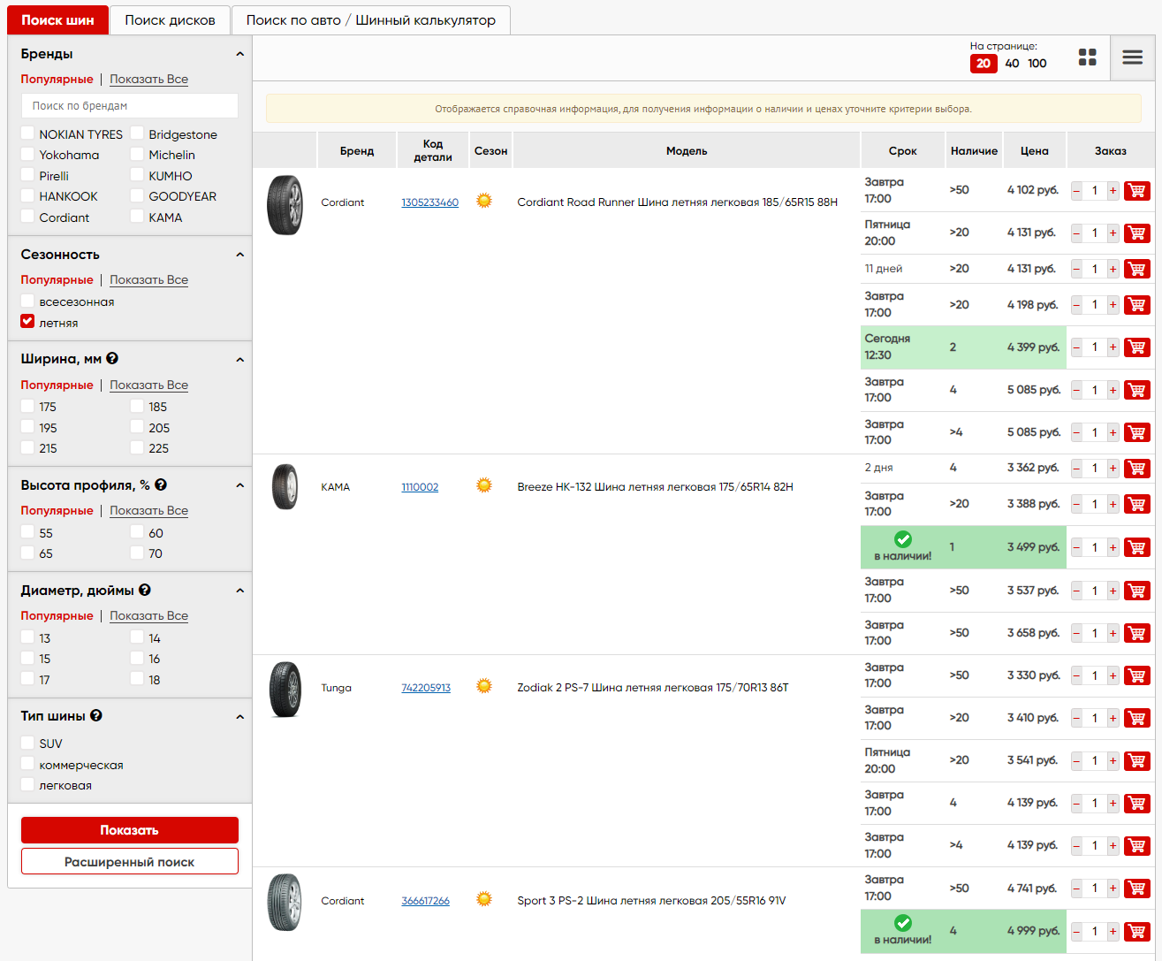This screenshot has width=1162, height=961.
Task: Enable the Michelin brand filter
Action: click(137, 154)
